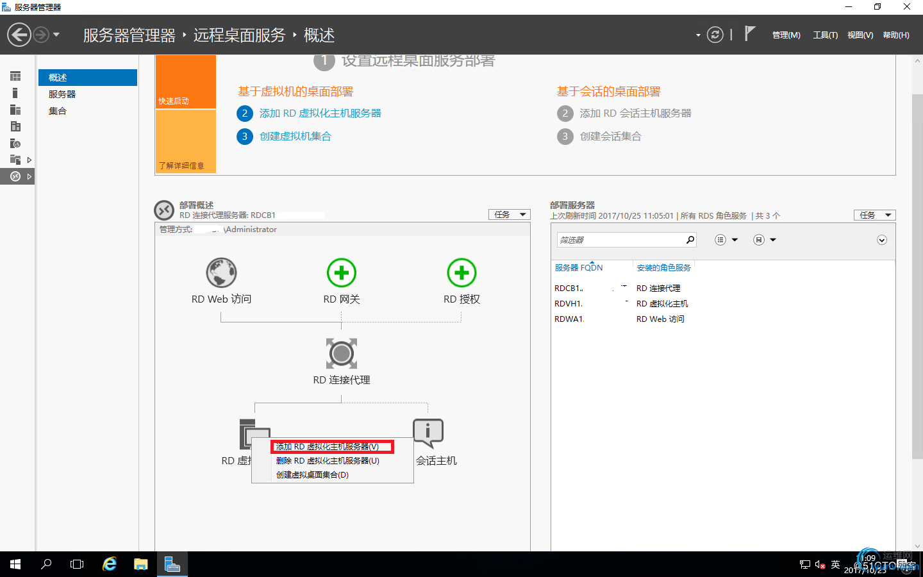This screenshot has height=577, width=923.
Task: Expand arrow beside file services icon
Action: [29, 160]
